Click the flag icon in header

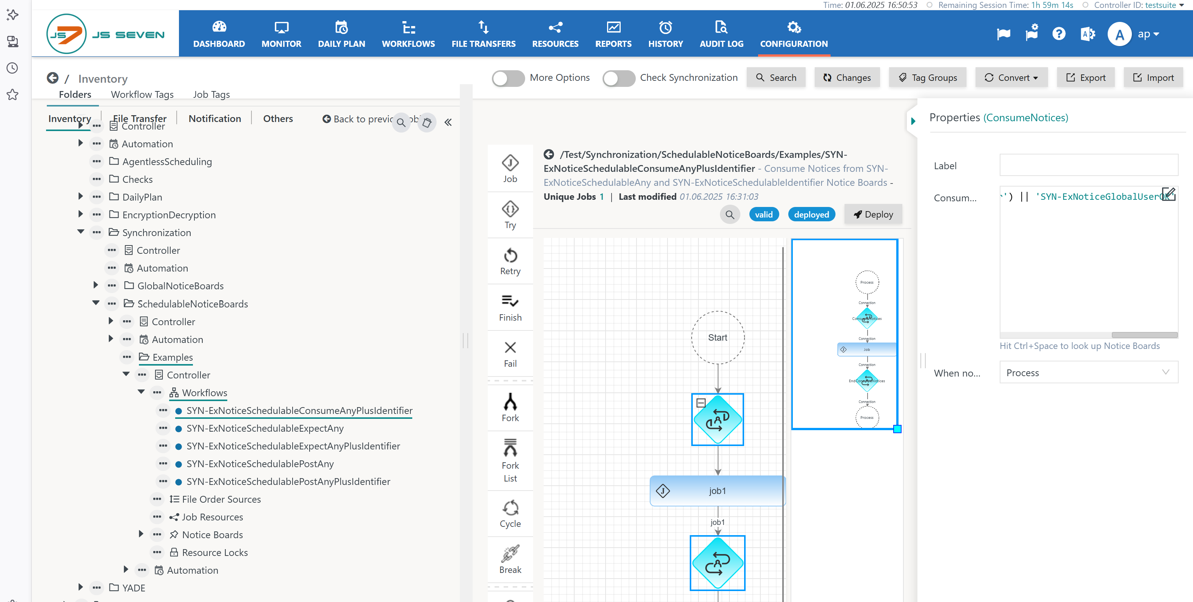(1003, 34)
